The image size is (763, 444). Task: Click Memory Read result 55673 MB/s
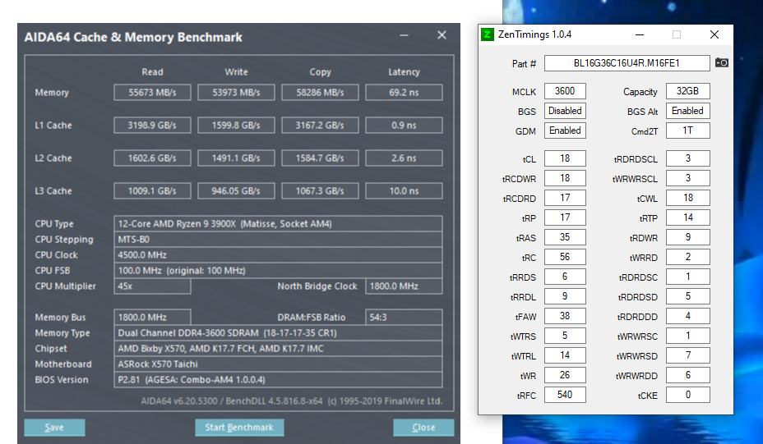pos(152,92)
